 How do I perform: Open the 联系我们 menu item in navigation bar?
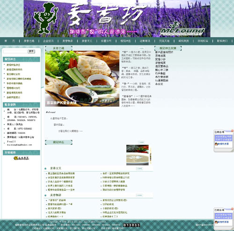pyautogui.click(x=222, y=41)
